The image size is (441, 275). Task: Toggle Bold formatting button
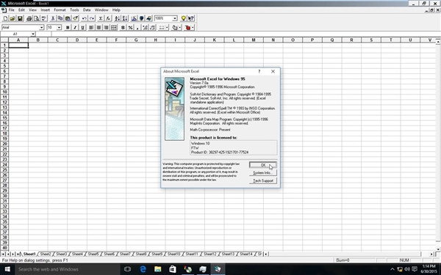[x=68, y=28]
